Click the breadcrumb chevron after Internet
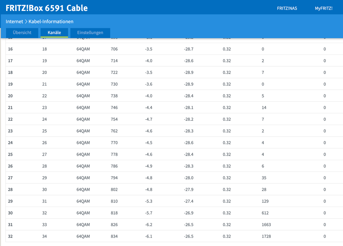 (x=26, y=22)
